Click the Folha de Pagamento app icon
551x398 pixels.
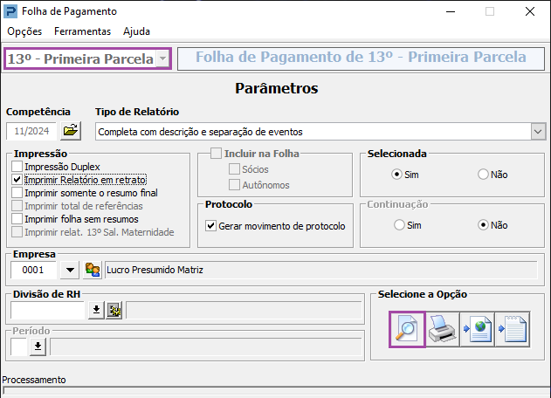point(10,11)
